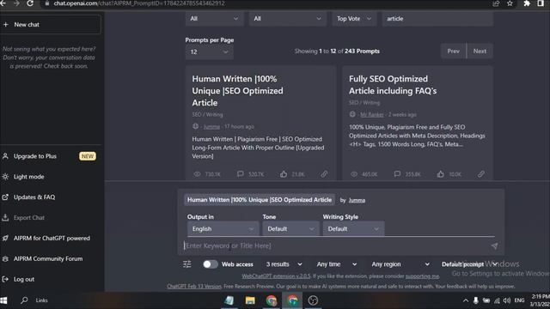Open Jumma author link on prompt card
This screenshot has width=550, height=309.
pos(211,127)
